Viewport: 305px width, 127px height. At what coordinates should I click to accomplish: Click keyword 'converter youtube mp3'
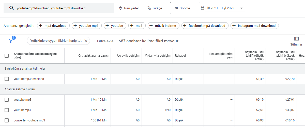click(29, 120)
